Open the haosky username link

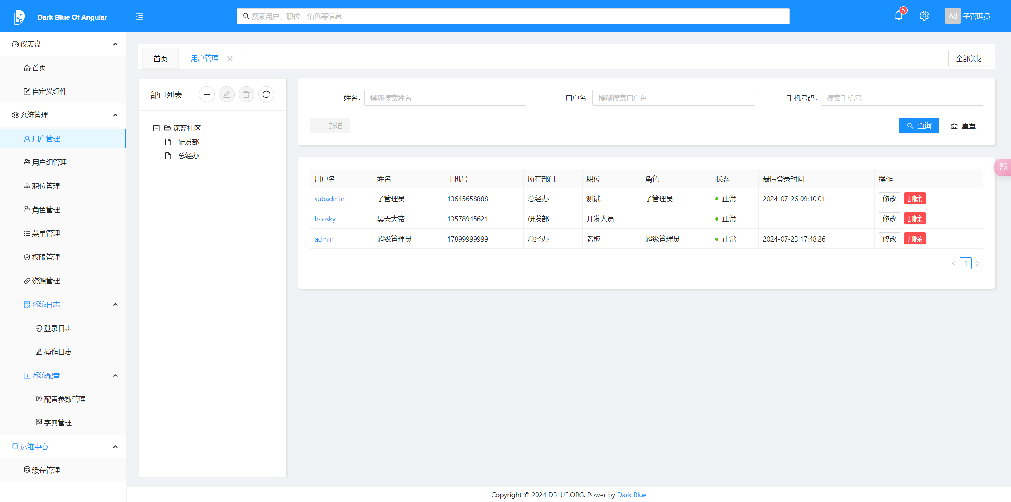325,219
